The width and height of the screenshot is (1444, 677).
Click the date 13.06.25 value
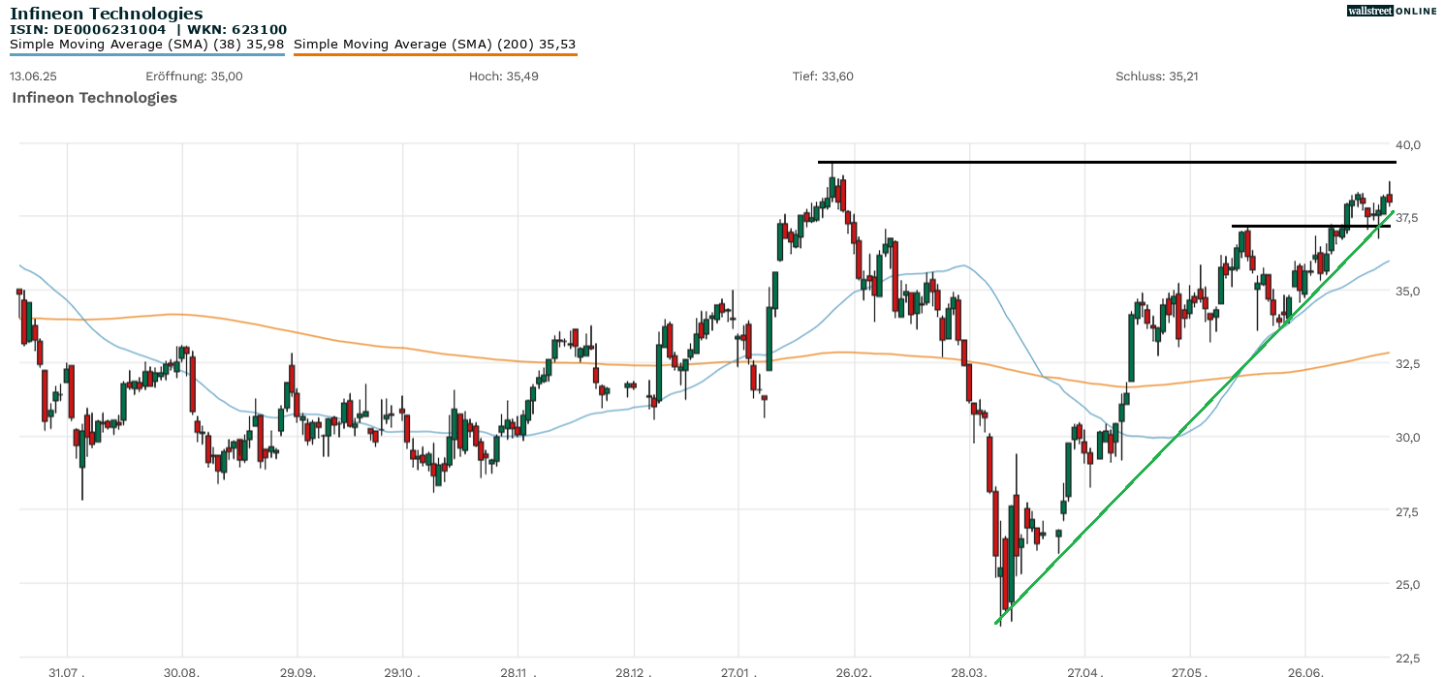point(31,77)
